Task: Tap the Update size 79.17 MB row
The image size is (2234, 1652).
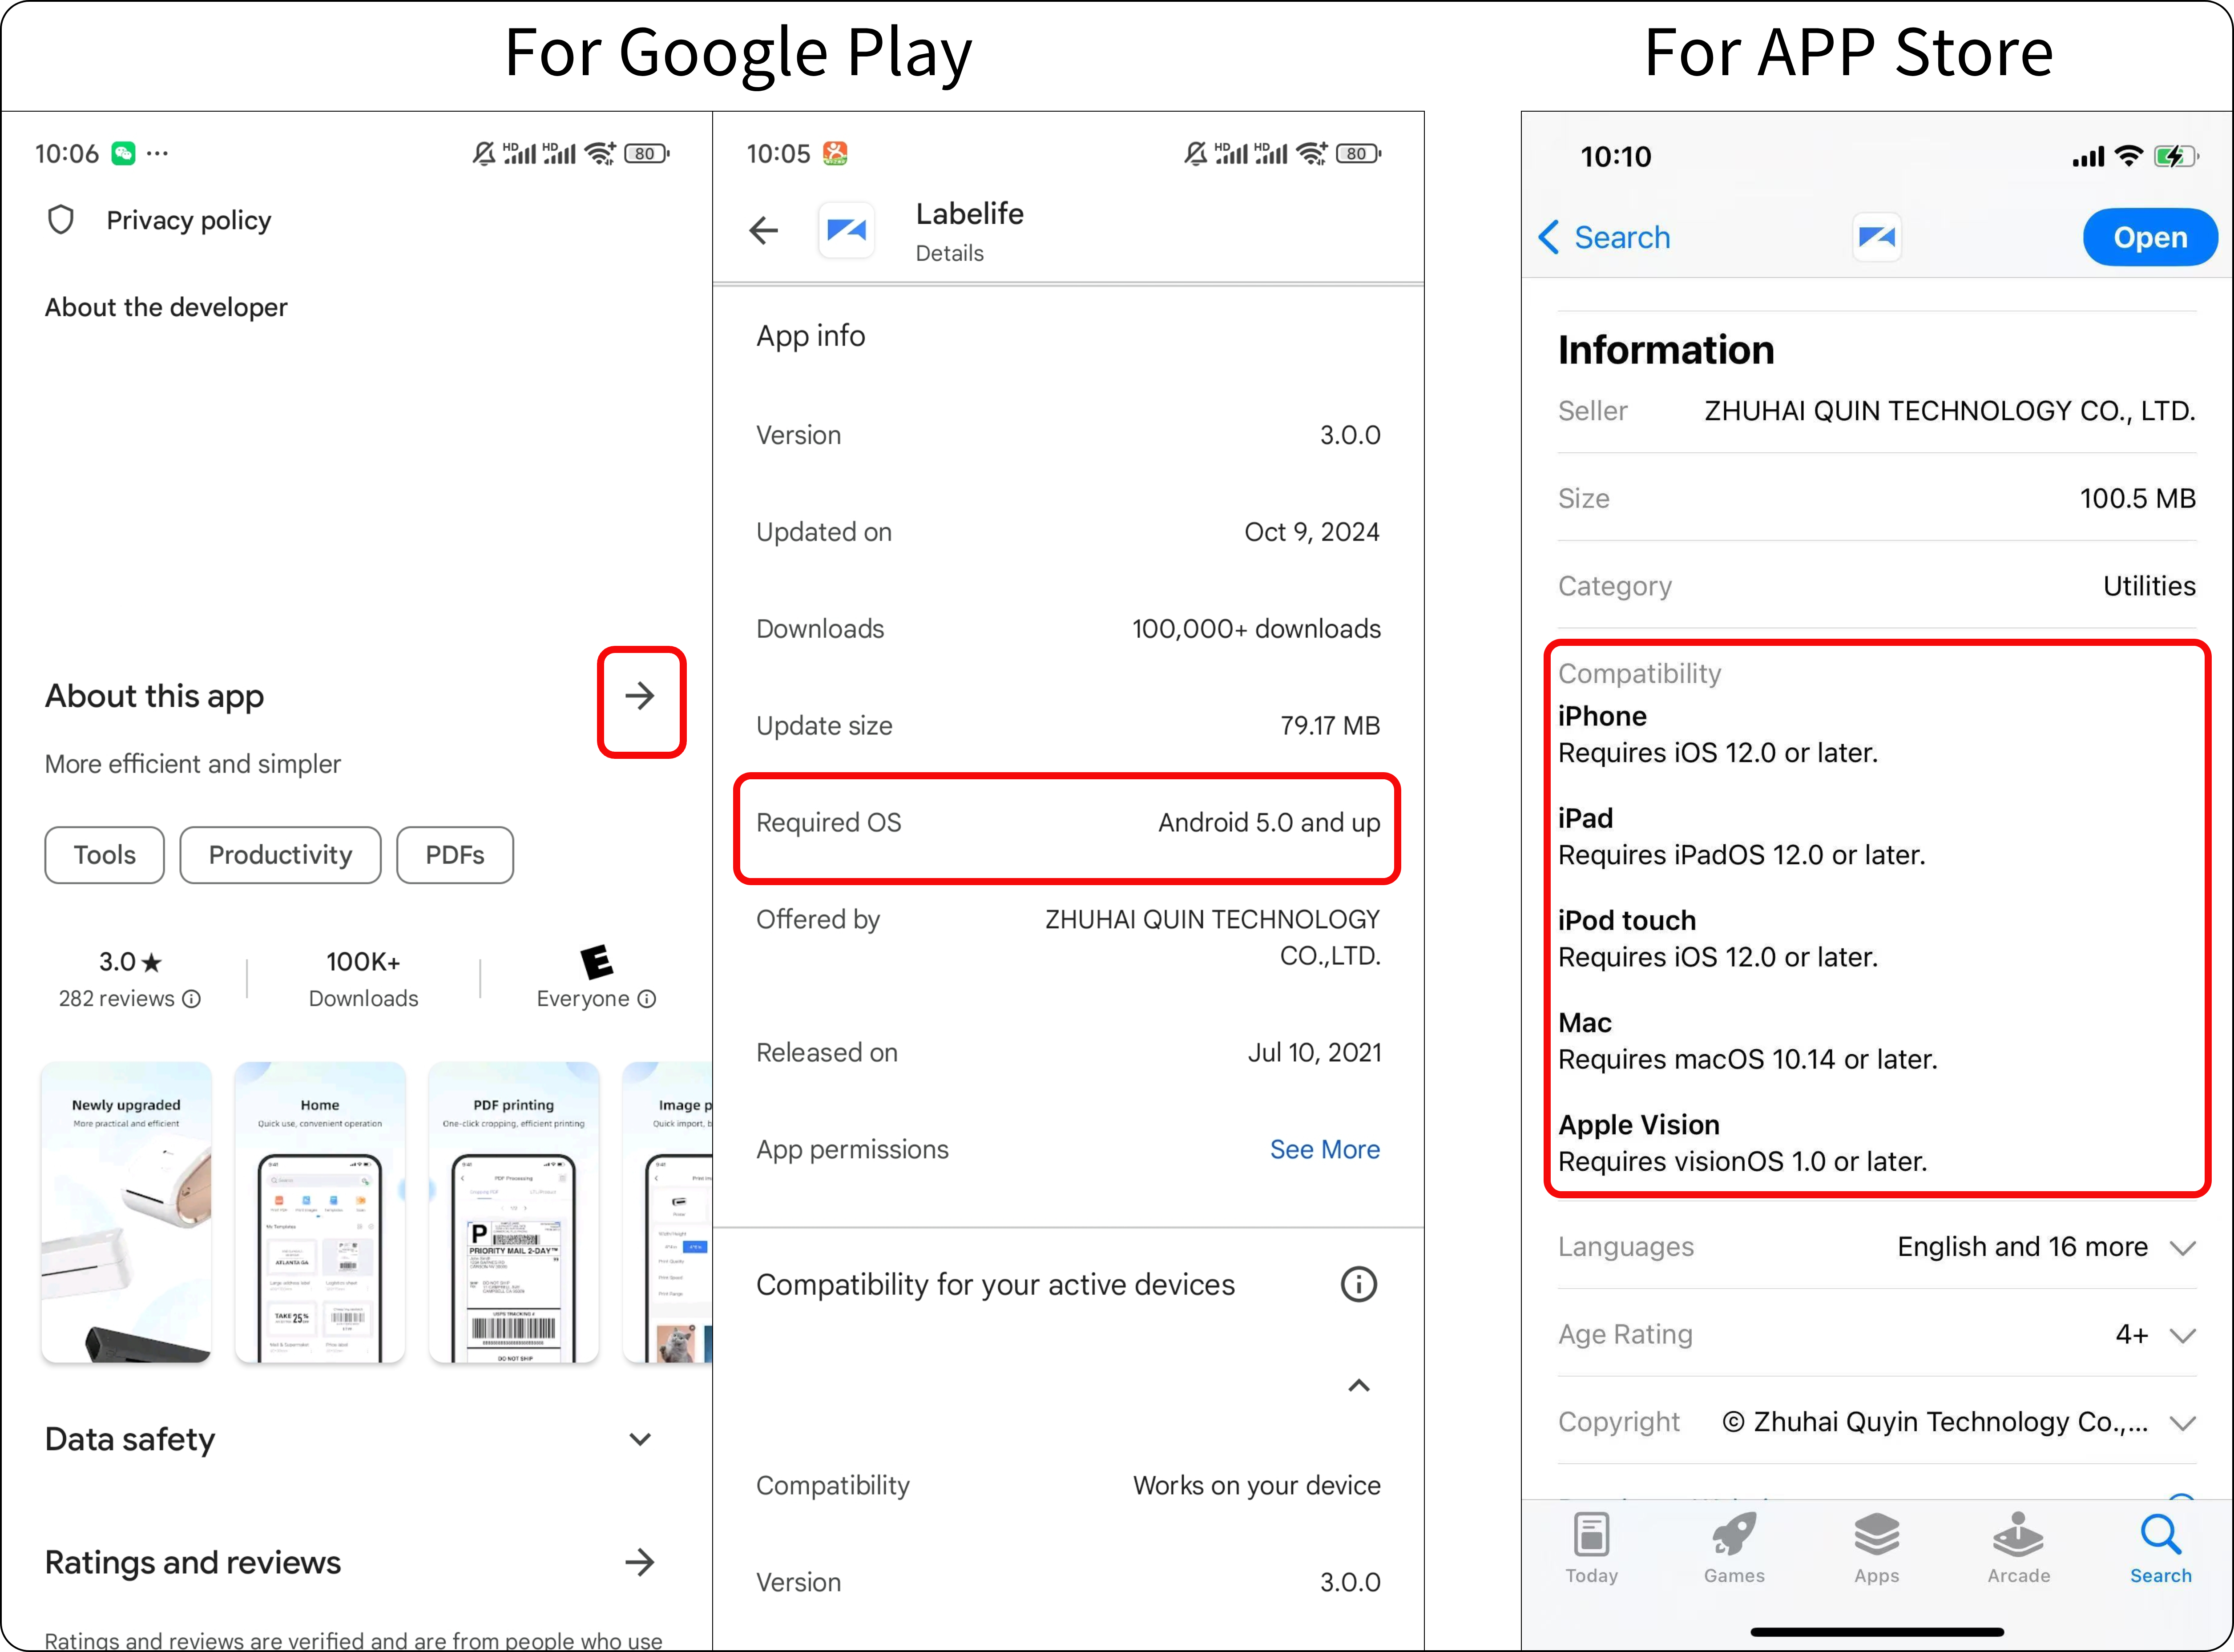Action: [1068, 726]
